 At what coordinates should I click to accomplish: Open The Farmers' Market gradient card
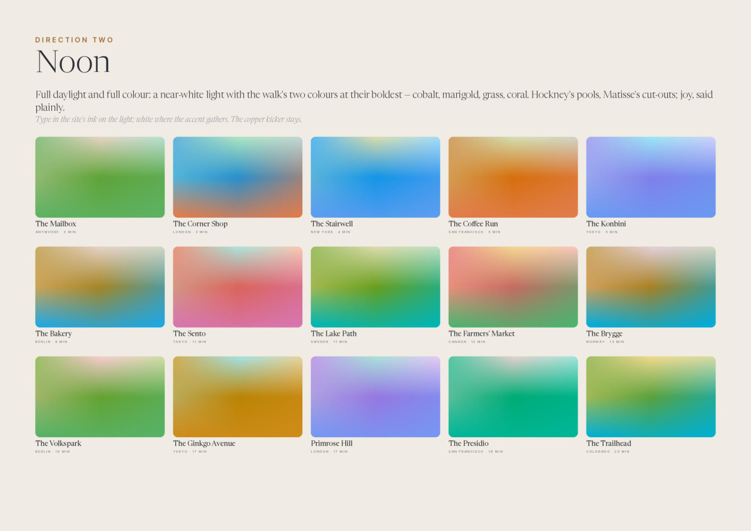coord(513,287)
